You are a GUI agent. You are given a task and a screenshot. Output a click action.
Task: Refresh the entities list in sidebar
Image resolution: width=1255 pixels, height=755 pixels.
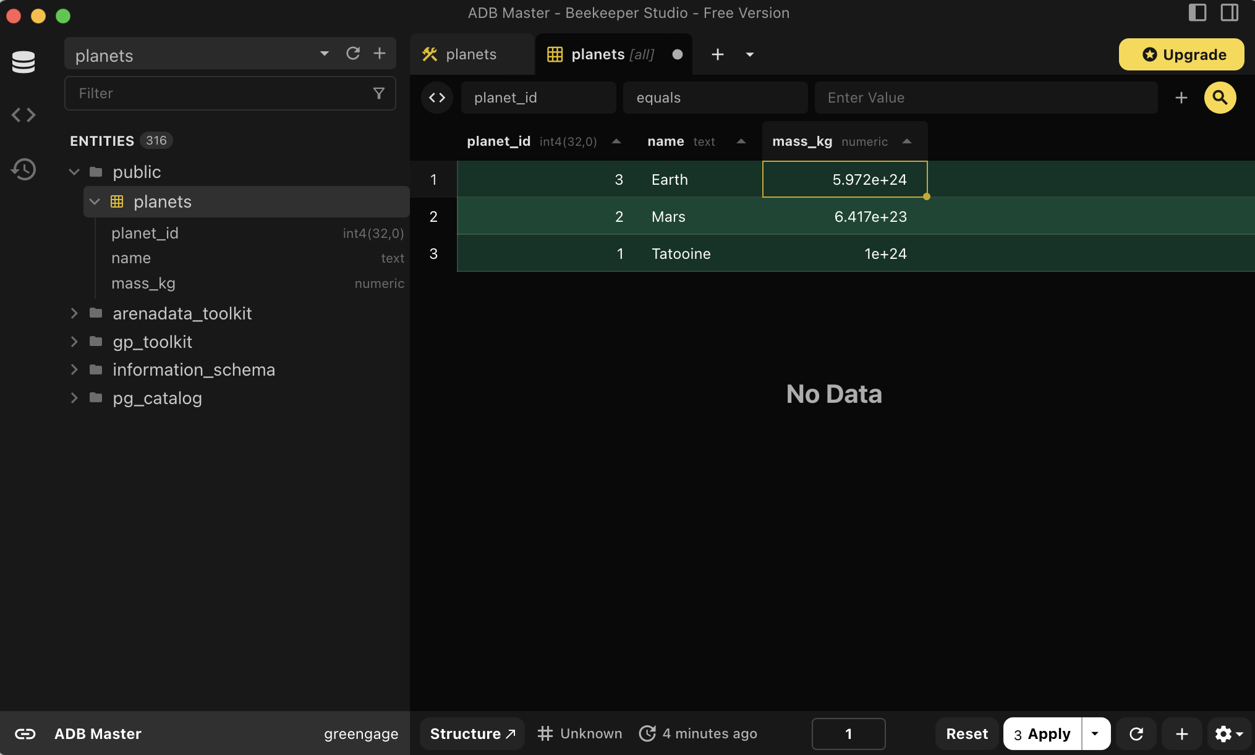[353, 54]
